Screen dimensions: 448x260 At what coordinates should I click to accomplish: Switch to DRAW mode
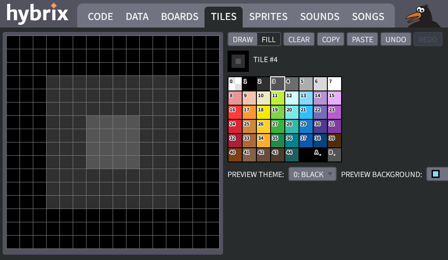243,39
